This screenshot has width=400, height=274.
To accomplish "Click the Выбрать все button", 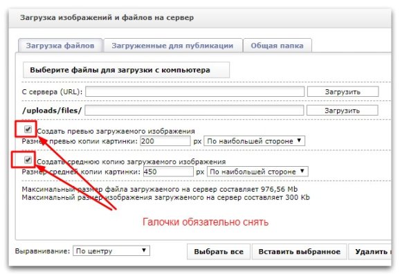I will click(219, 252).
